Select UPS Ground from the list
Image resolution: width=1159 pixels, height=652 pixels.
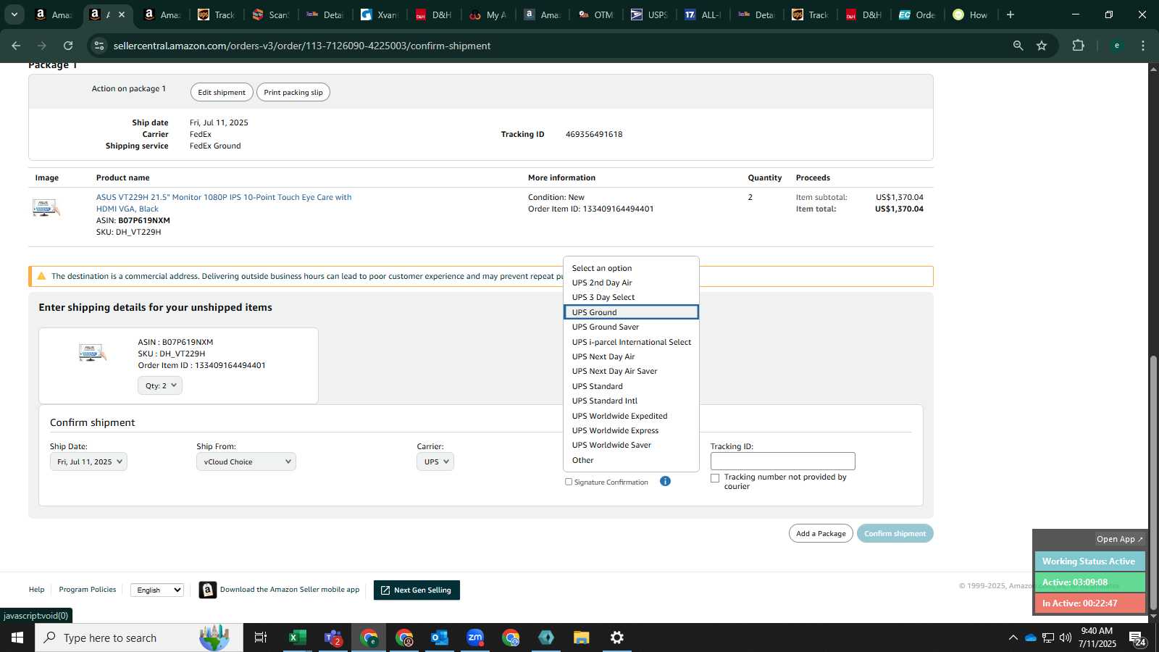coord(631,312)
